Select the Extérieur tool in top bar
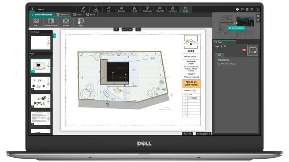This screenshot has height=162, width=289. [x=121, y=9]
